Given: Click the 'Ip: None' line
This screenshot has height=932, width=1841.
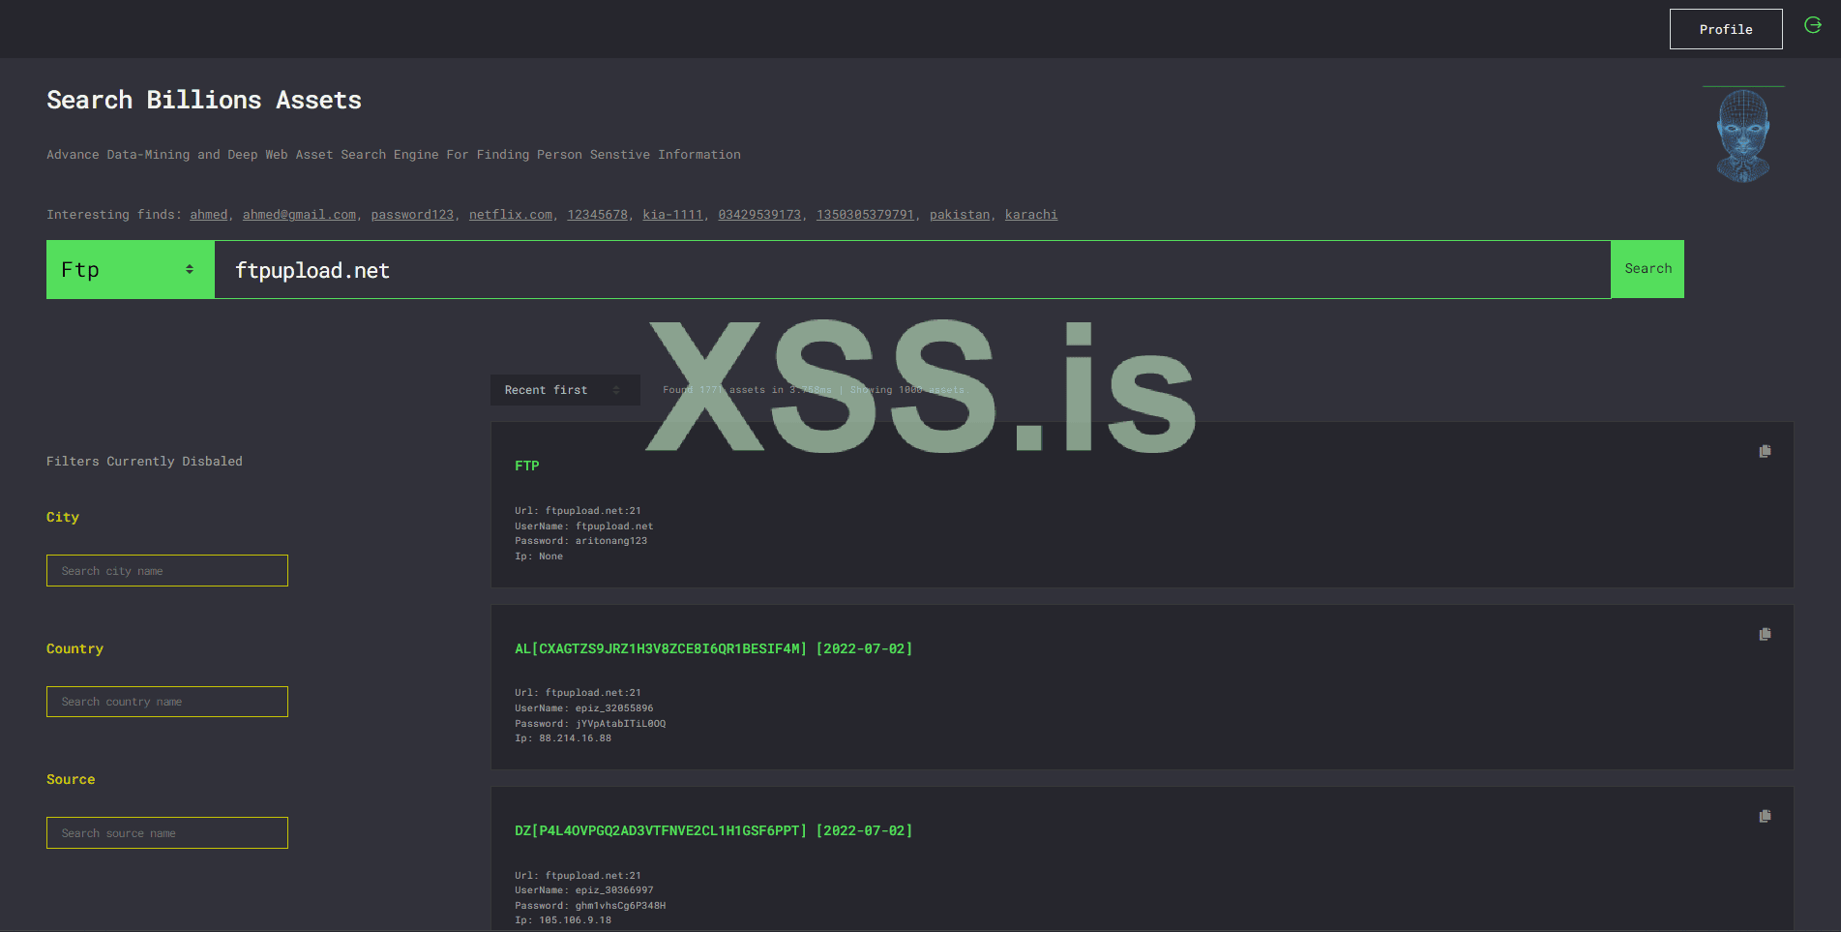Looking at the screenshot, I should pos(539,556).
